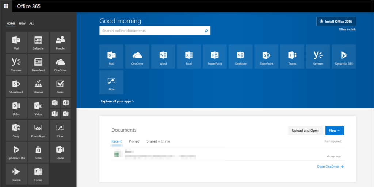Open Mail tile on the home page
This screenshot has height=187, width=374.
tap(111, 57)
